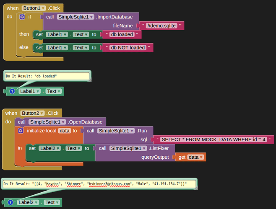Viewport: 276px width, 209px height.
Task: Toggle the question mark comment icon beside standalone Label2.Text
Action: pos(11,202)
